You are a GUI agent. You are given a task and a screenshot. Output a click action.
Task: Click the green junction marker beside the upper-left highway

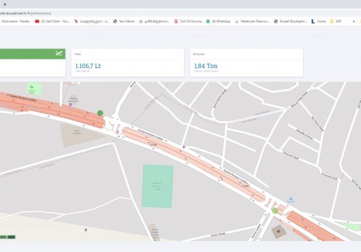pyautogui.click(x=100, y=113)
